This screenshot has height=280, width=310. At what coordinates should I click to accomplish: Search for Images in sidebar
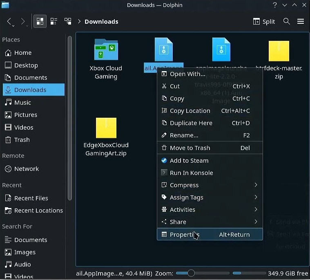(33, 252)
